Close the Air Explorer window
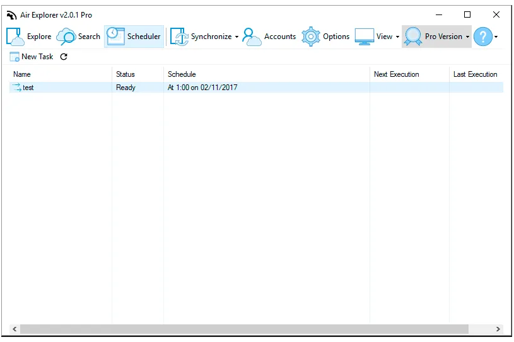514x342 pixels. tap(496, 14)
